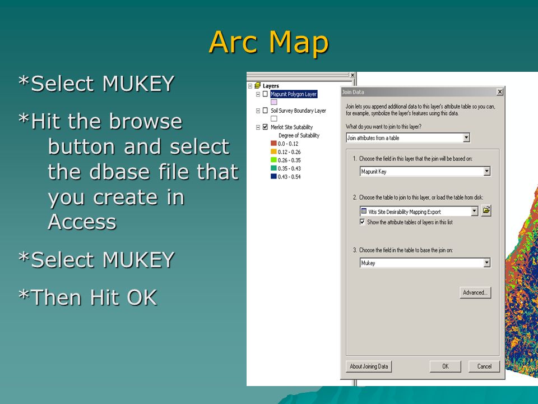Collapse the Layers tree node

tap(250, 85)
